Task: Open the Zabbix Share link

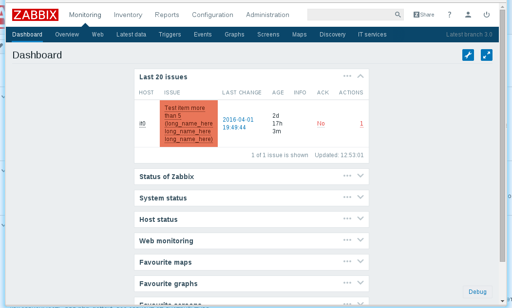Action: [424, 15]
